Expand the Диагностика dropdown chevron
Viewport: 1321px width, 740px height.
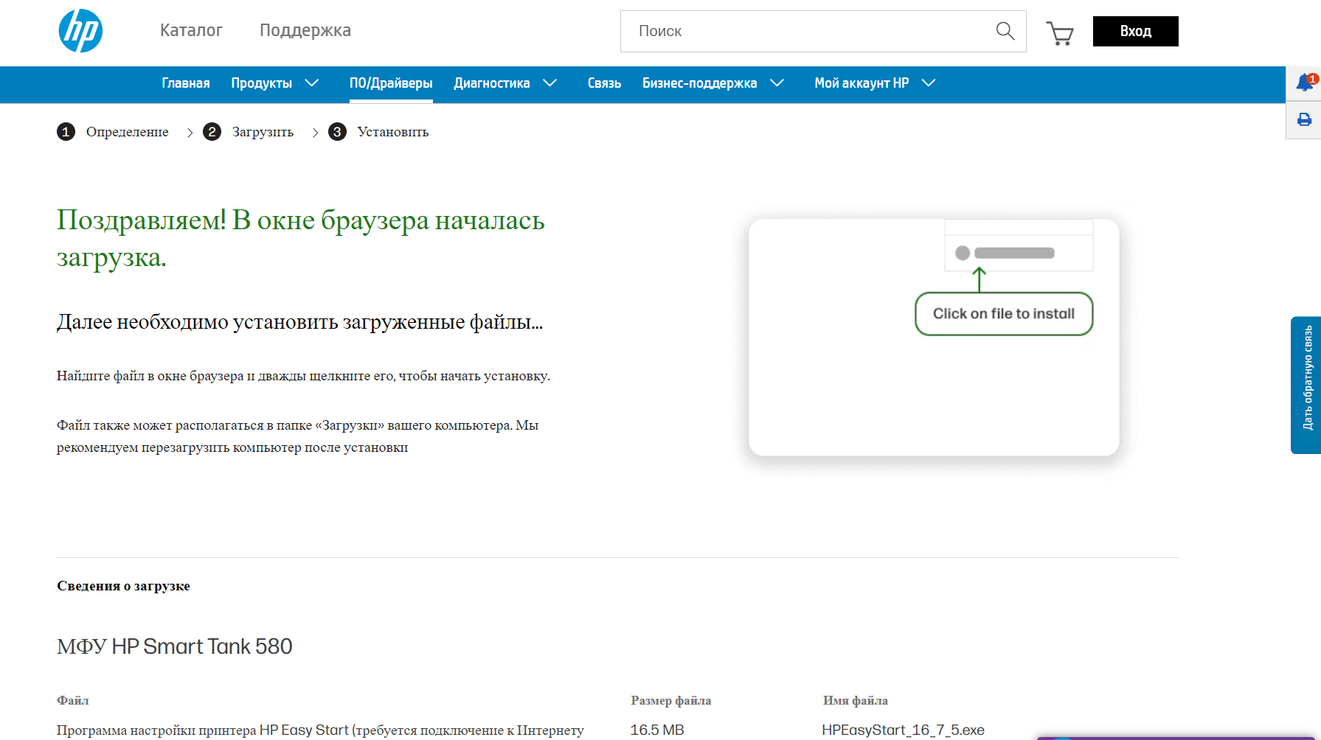(x=549, y=83)
